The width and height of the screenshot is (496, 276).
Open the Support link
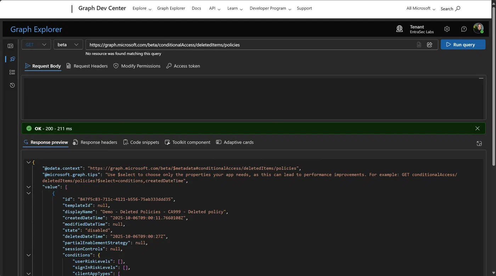point(304,8)
